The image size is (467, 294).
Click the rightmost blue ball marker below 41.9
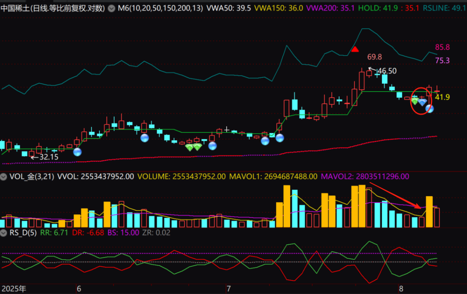(x=429, y=108)
